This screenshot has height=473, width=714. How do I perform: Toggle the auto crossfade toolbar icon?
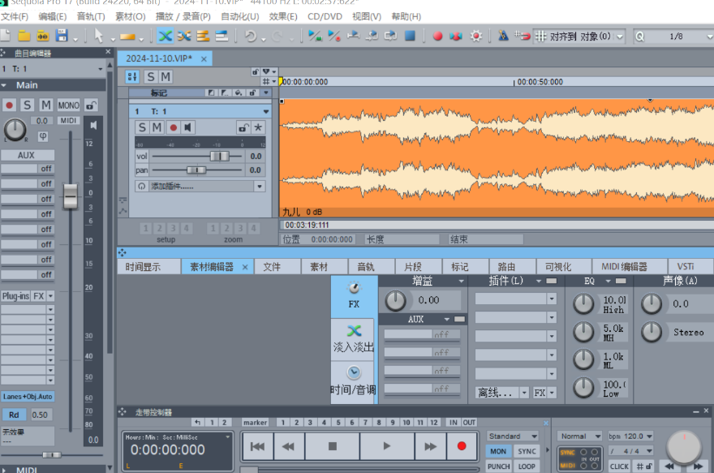pos(166,36)
